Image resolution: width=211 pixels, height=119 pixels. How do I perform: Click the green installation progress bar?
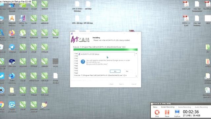coord(105,50)
